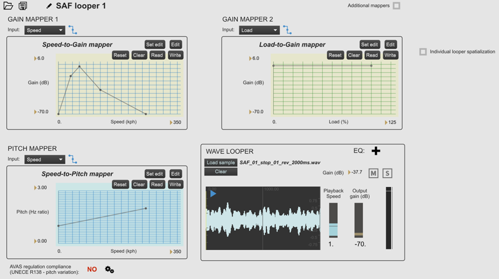Reset the Speed-to-Gain mapper curve
This screenshot has width=499, height=279.
click(x=120, y=55)
